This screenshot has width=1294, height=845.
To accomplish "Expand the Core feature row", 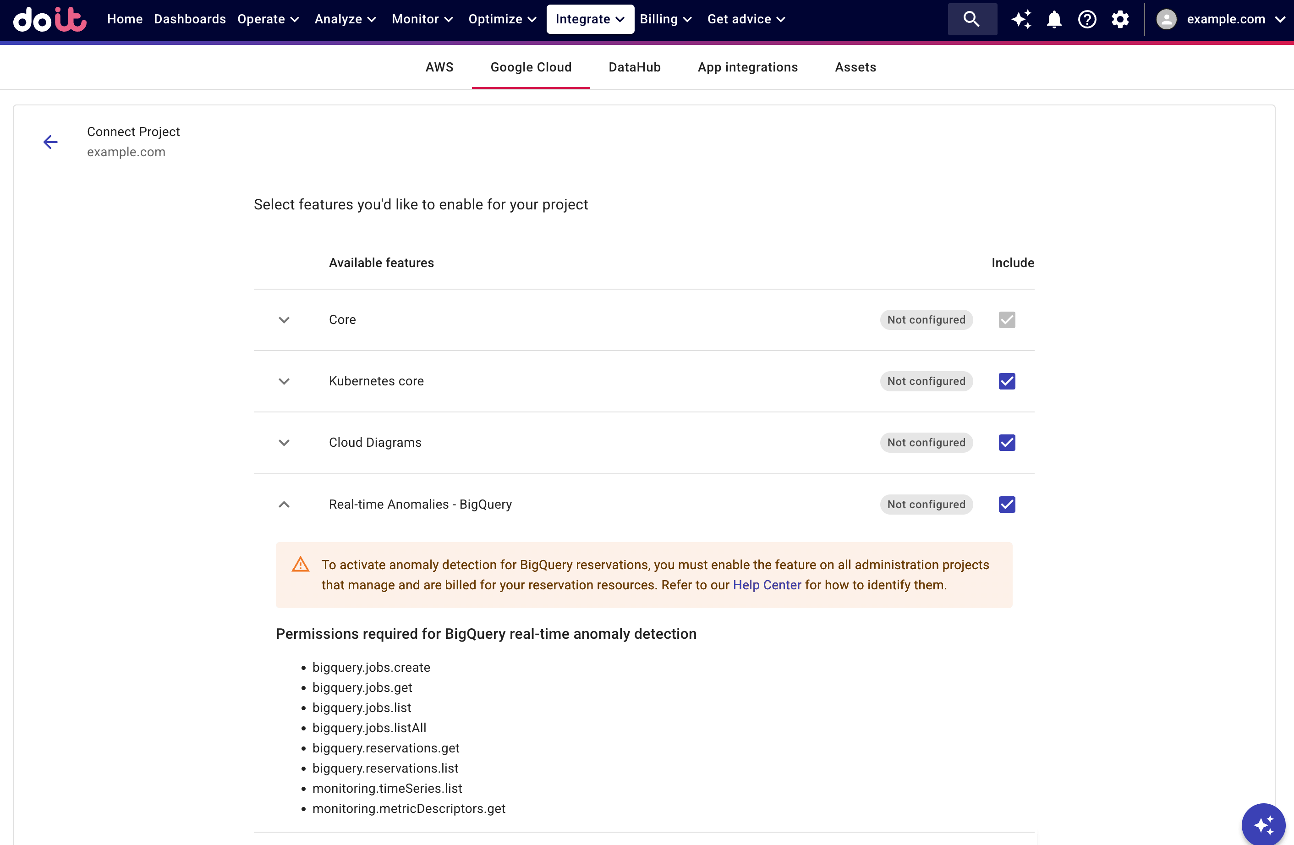I will [x=283, y=320].
